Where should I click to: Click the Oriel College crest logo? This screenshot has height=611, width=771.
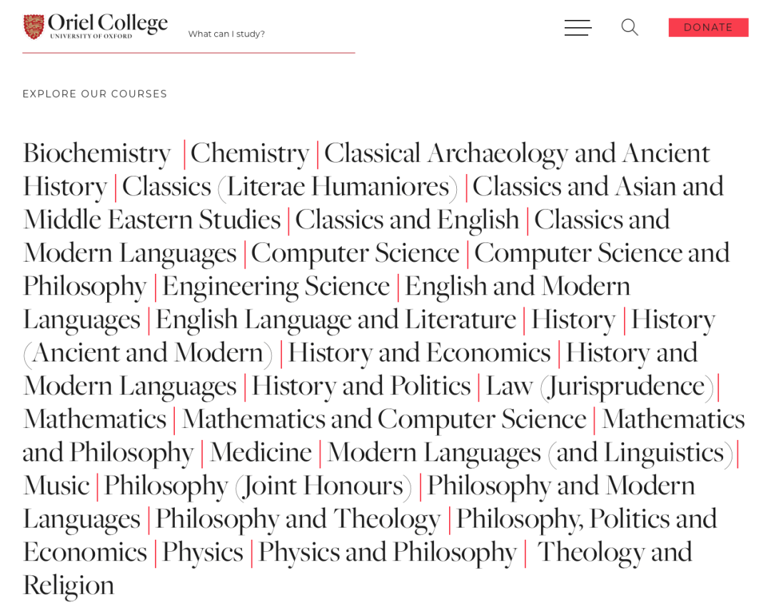pyautogui.click(x=34, y=26)
